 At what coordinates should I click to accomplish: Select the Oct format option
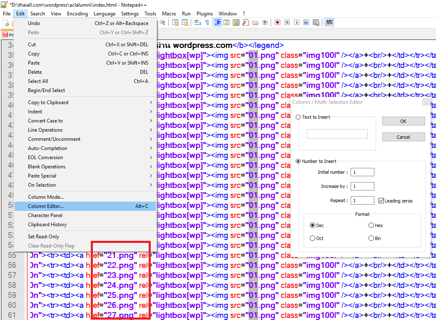click(313, 238)
